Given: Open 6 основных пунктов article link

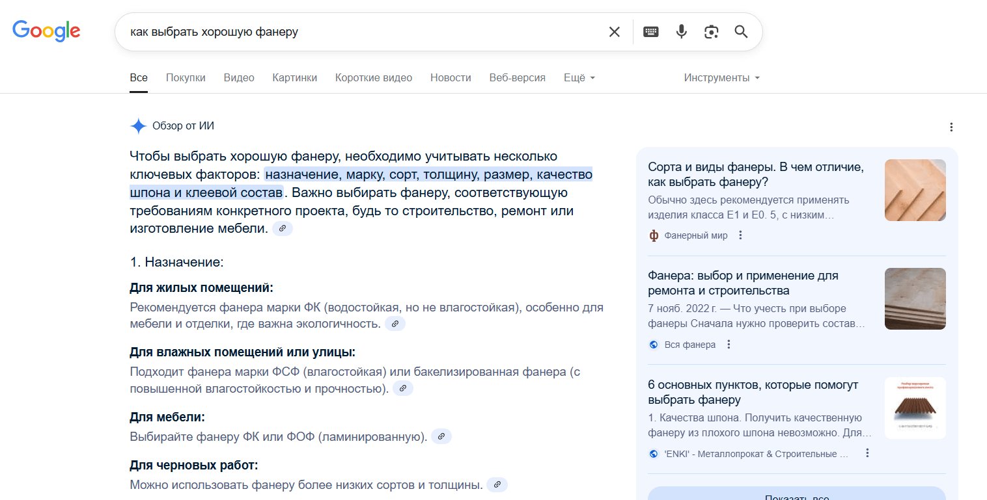Looking at the screenshot, I should (753, 392).
